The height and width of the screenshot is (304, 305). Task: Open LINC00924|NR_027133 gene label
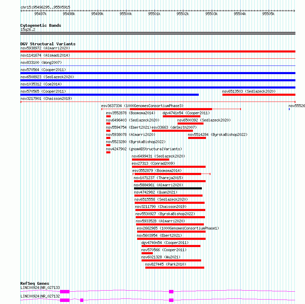click(x=40, y=288)
